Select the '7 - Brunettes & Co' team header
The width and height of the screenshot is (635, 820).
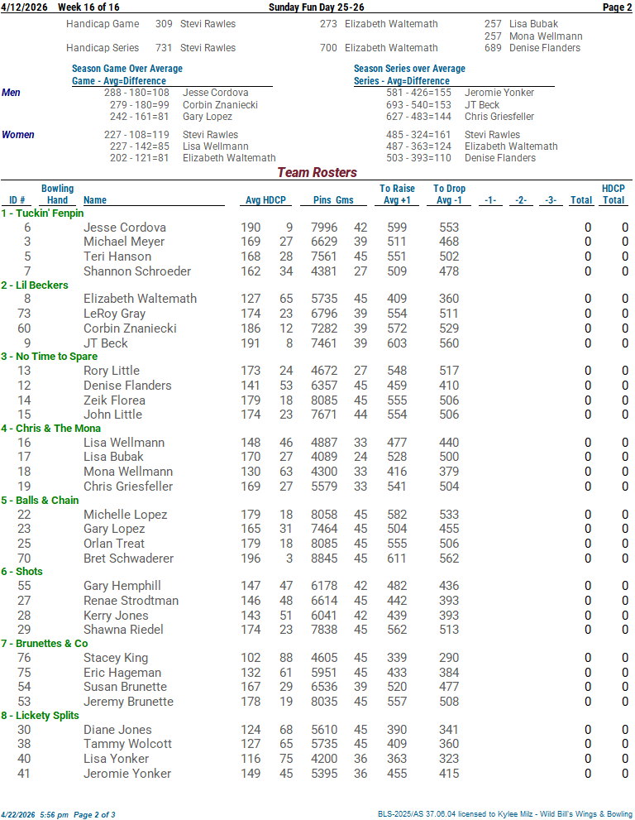pos(45,644)
